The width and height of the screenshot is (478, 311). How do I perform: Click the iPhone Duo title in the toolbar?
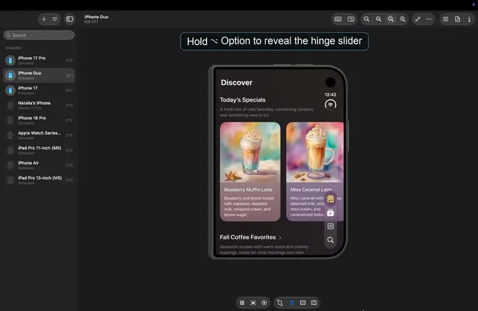(x=96, y=16)
